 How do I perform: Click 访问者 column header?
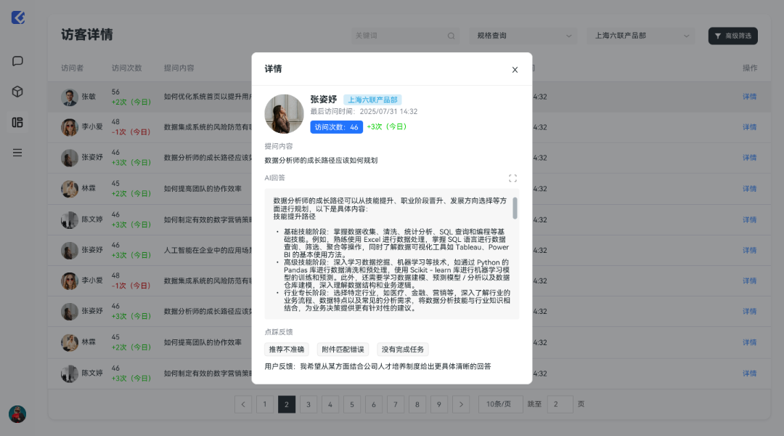click(73, 68)
